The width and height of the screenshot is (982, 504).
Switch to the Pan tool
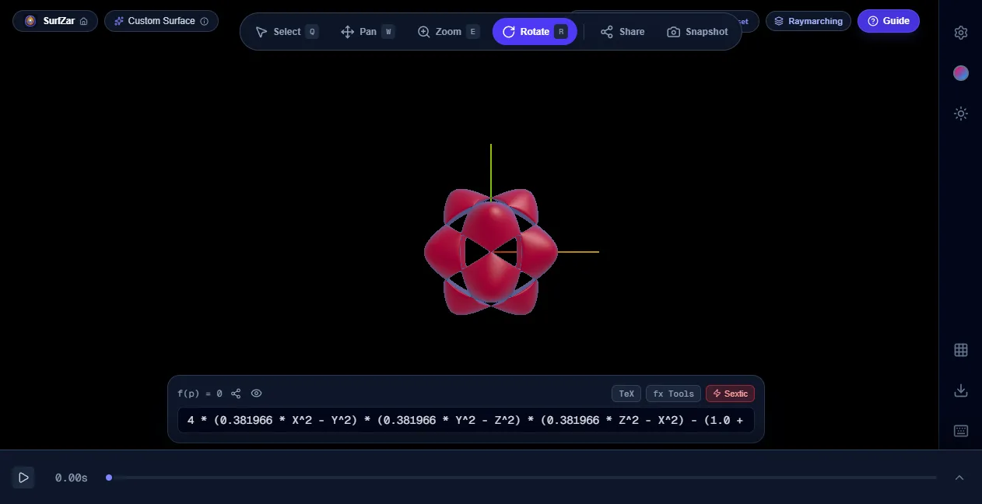coord(367,32)
